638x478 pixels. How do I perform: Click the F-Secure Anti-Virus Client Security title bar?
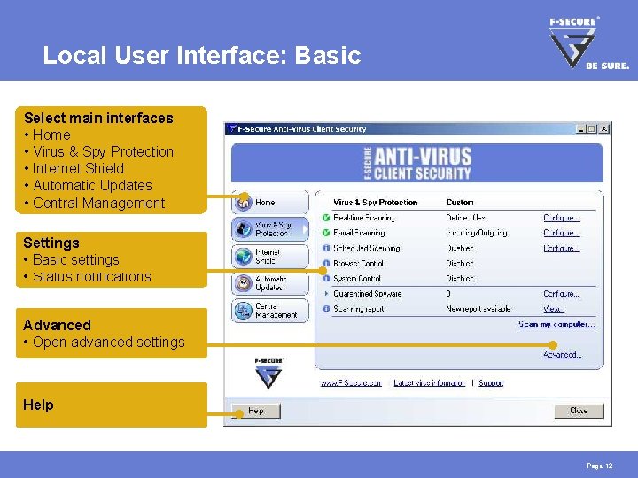pyautogui.click(x=418, y=129)
